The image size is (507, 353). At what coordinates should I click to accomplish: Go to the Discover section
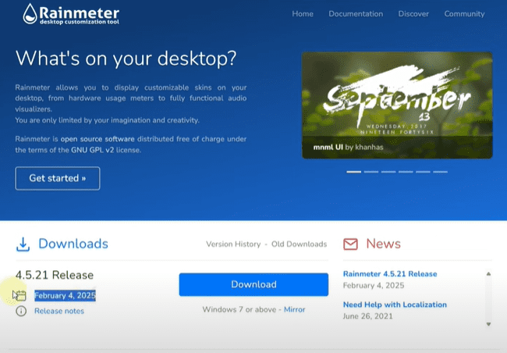[x=413, y=14]
